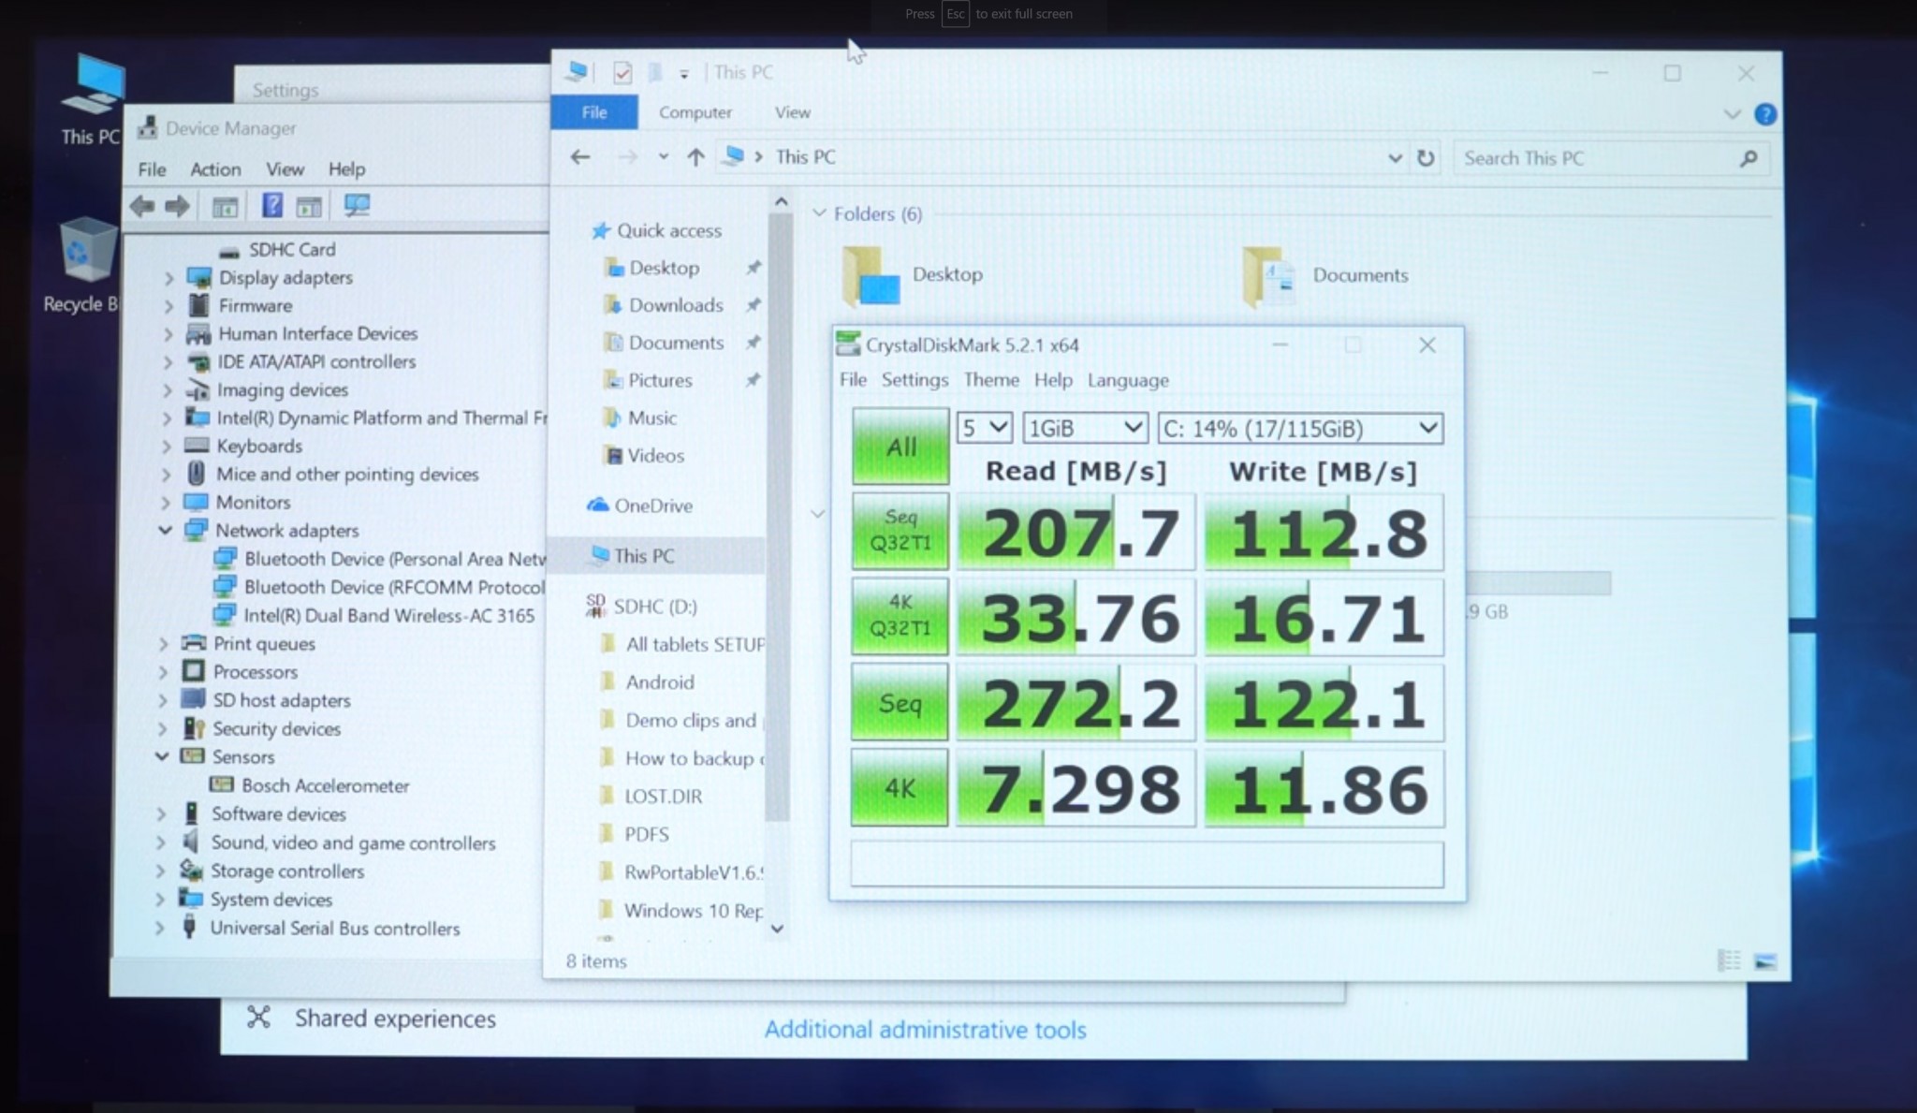This screenshot has height=1113, width=1917.
Task: Open the Documents folder in Folders section
Action: tap(1324, 275)
